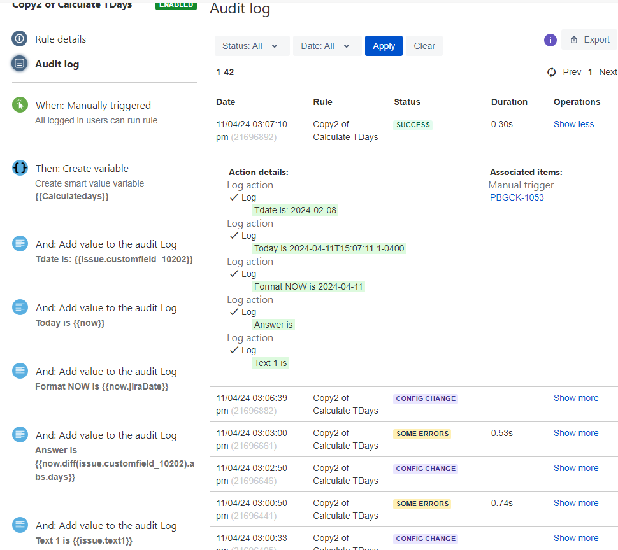618x550 pixels.
Task: Show more for 03:02:50 pm config change
Action: (x=576, y=468)
